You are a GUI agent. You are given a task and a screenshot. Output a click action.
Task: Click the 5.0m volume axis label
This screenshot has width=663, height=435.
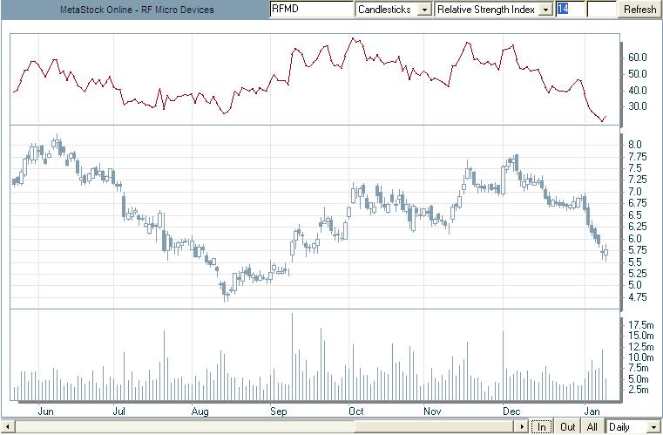639,379
